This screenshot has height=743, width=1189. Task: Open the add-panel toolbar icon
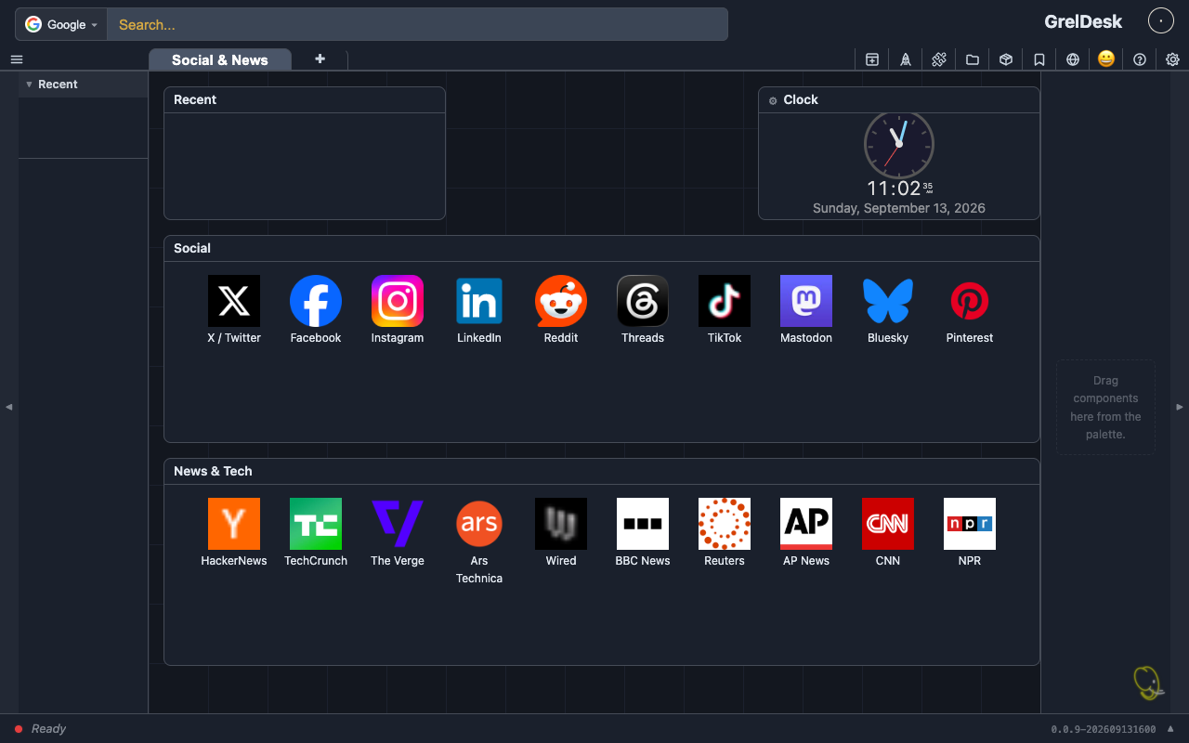coord(872,59)
